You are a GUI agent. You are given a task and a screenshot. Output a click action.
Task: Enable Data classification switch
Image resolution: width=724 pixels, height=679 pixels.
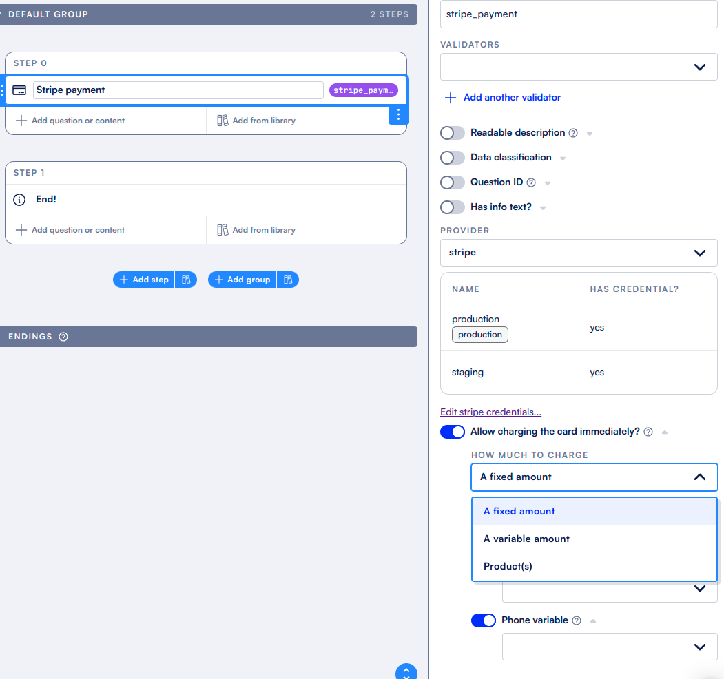coord(453,158)
